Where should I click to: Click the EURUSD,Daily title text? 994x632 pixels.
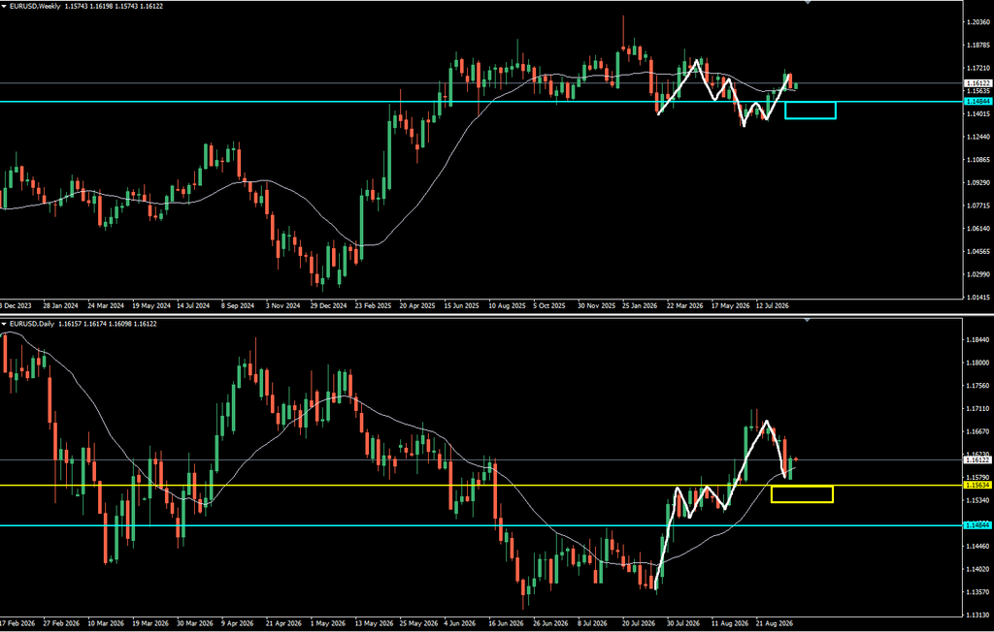coord(32,324)
